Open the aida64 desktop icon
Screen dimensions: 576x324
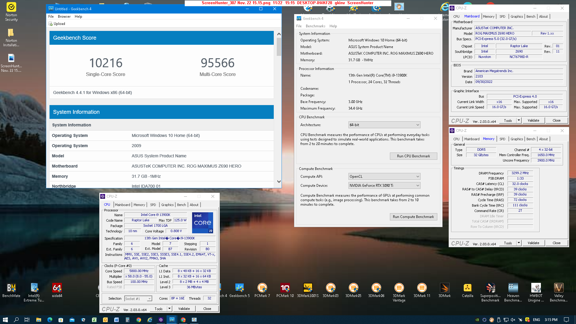[57, 290]
